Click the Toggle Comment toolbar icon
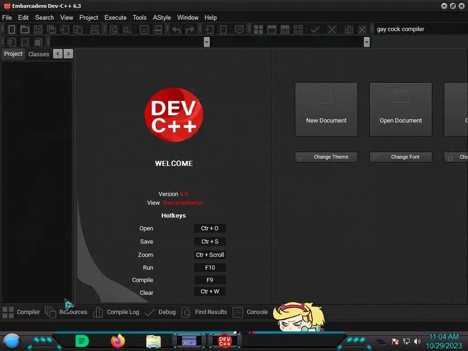 point(239,29)
